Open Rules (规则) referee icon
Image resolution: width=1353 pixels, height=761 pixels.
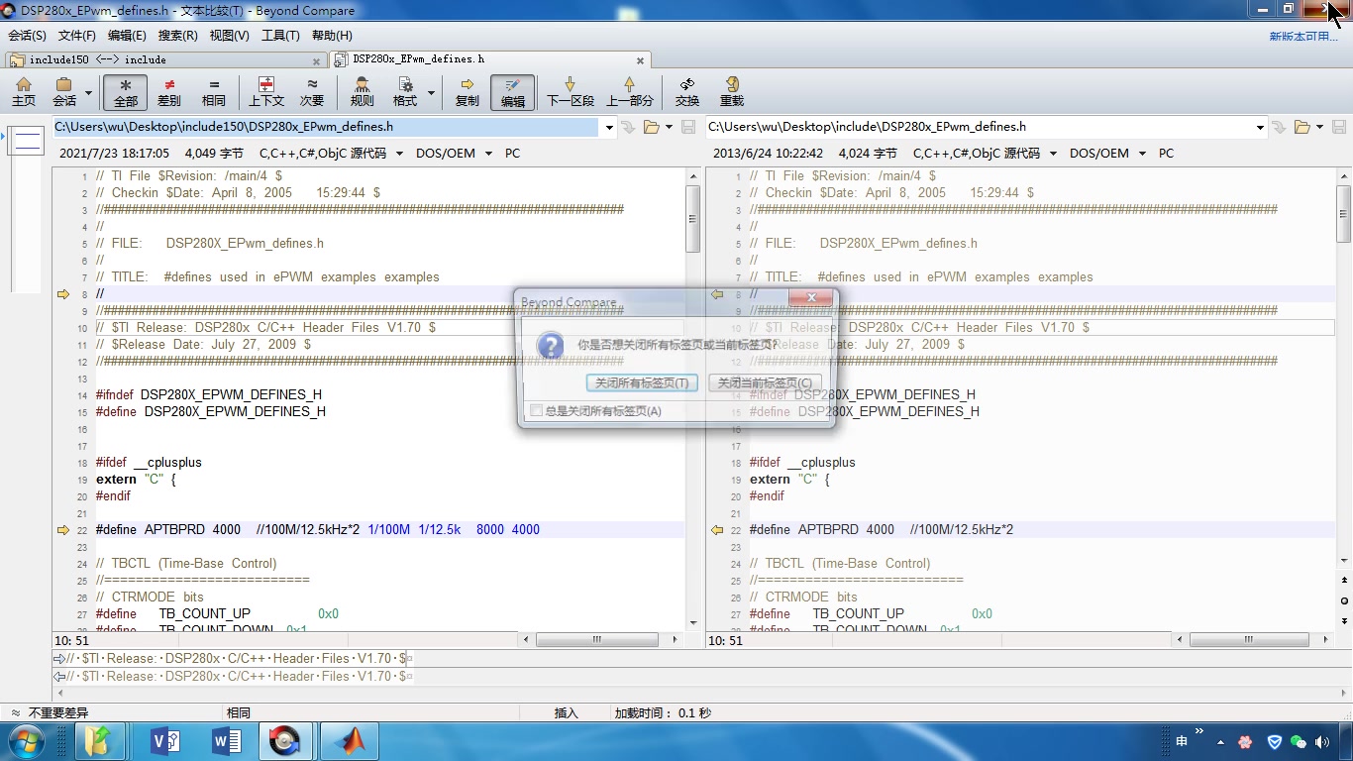pyautogui.click(x=363, y=92)
